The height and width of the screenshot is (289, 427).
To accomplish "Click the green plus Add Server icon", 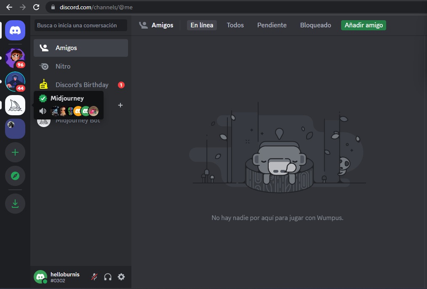I will pos(15,152).
